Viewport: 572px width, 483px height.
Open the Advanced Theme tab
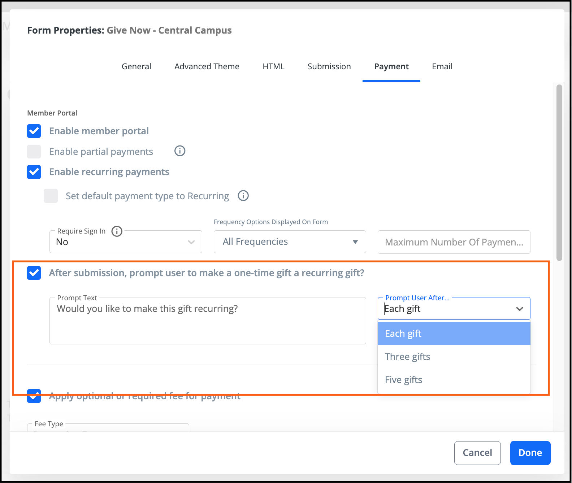[x=207, y=66]
